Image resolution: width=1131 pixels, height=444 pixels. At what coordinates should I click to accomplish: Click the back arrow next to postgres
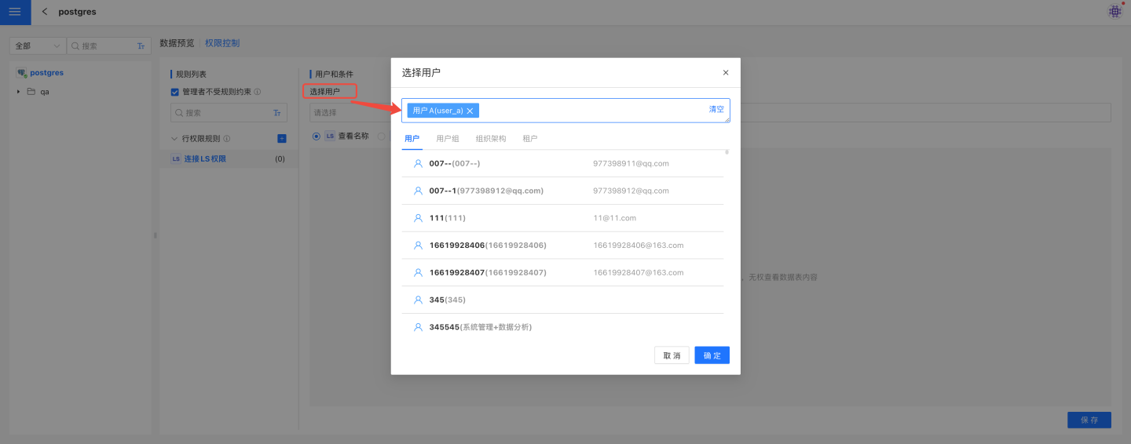45,12
